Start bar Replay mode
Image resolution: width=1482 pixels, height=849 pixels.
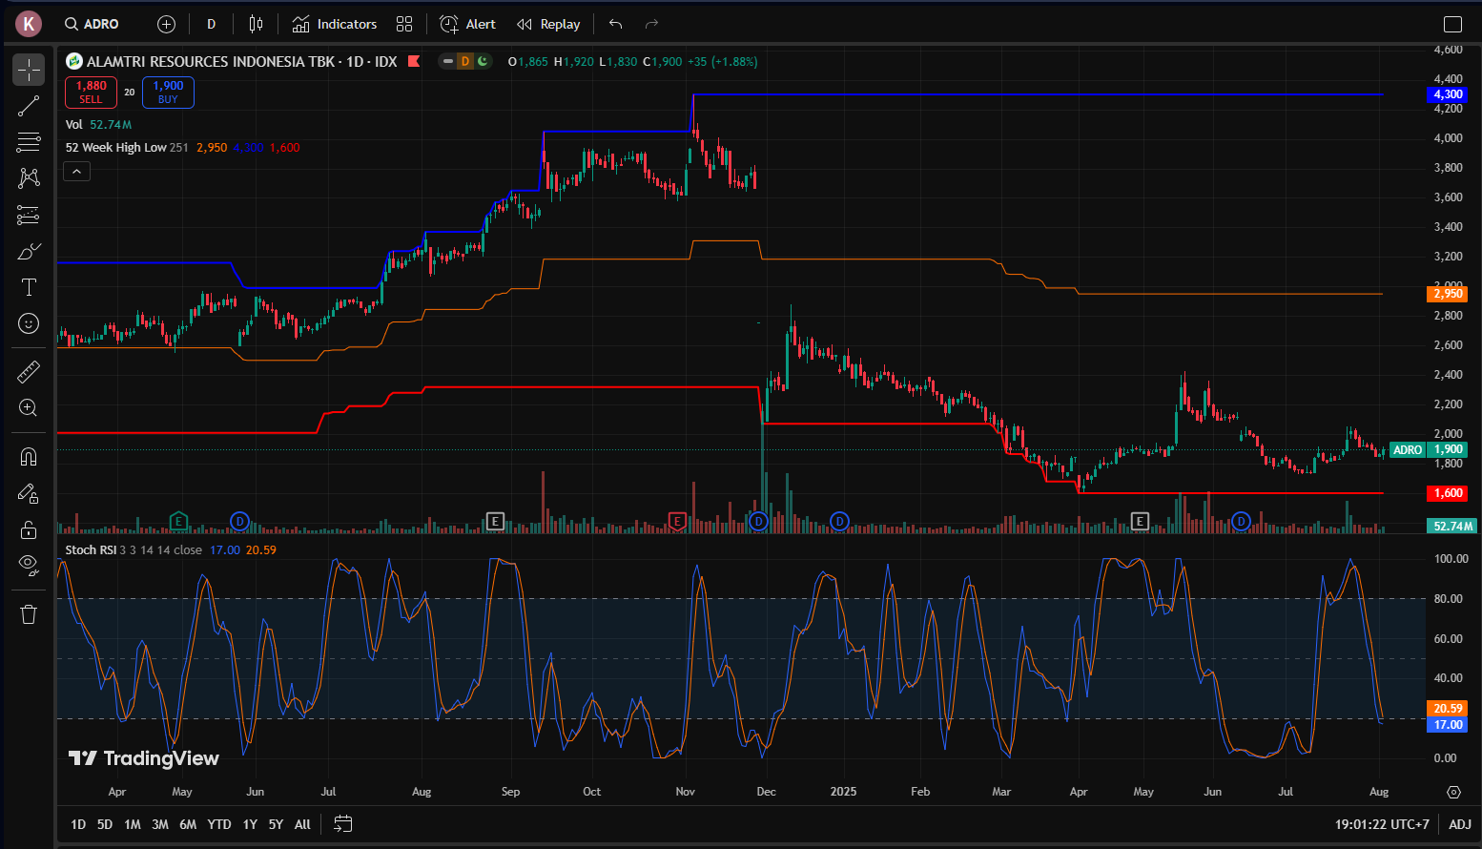tap(548, 24)
